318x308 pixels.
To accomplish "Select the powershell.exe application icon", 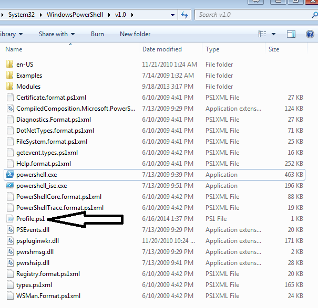I will [x=9, y=175].
